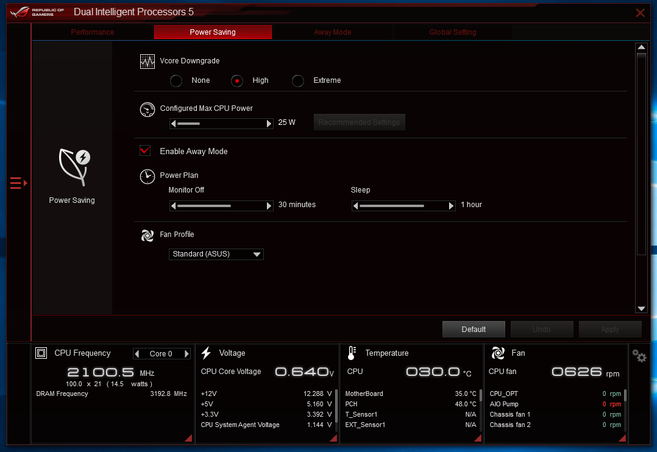Click the CPU_OPT fan row

(x=555, y=394)
